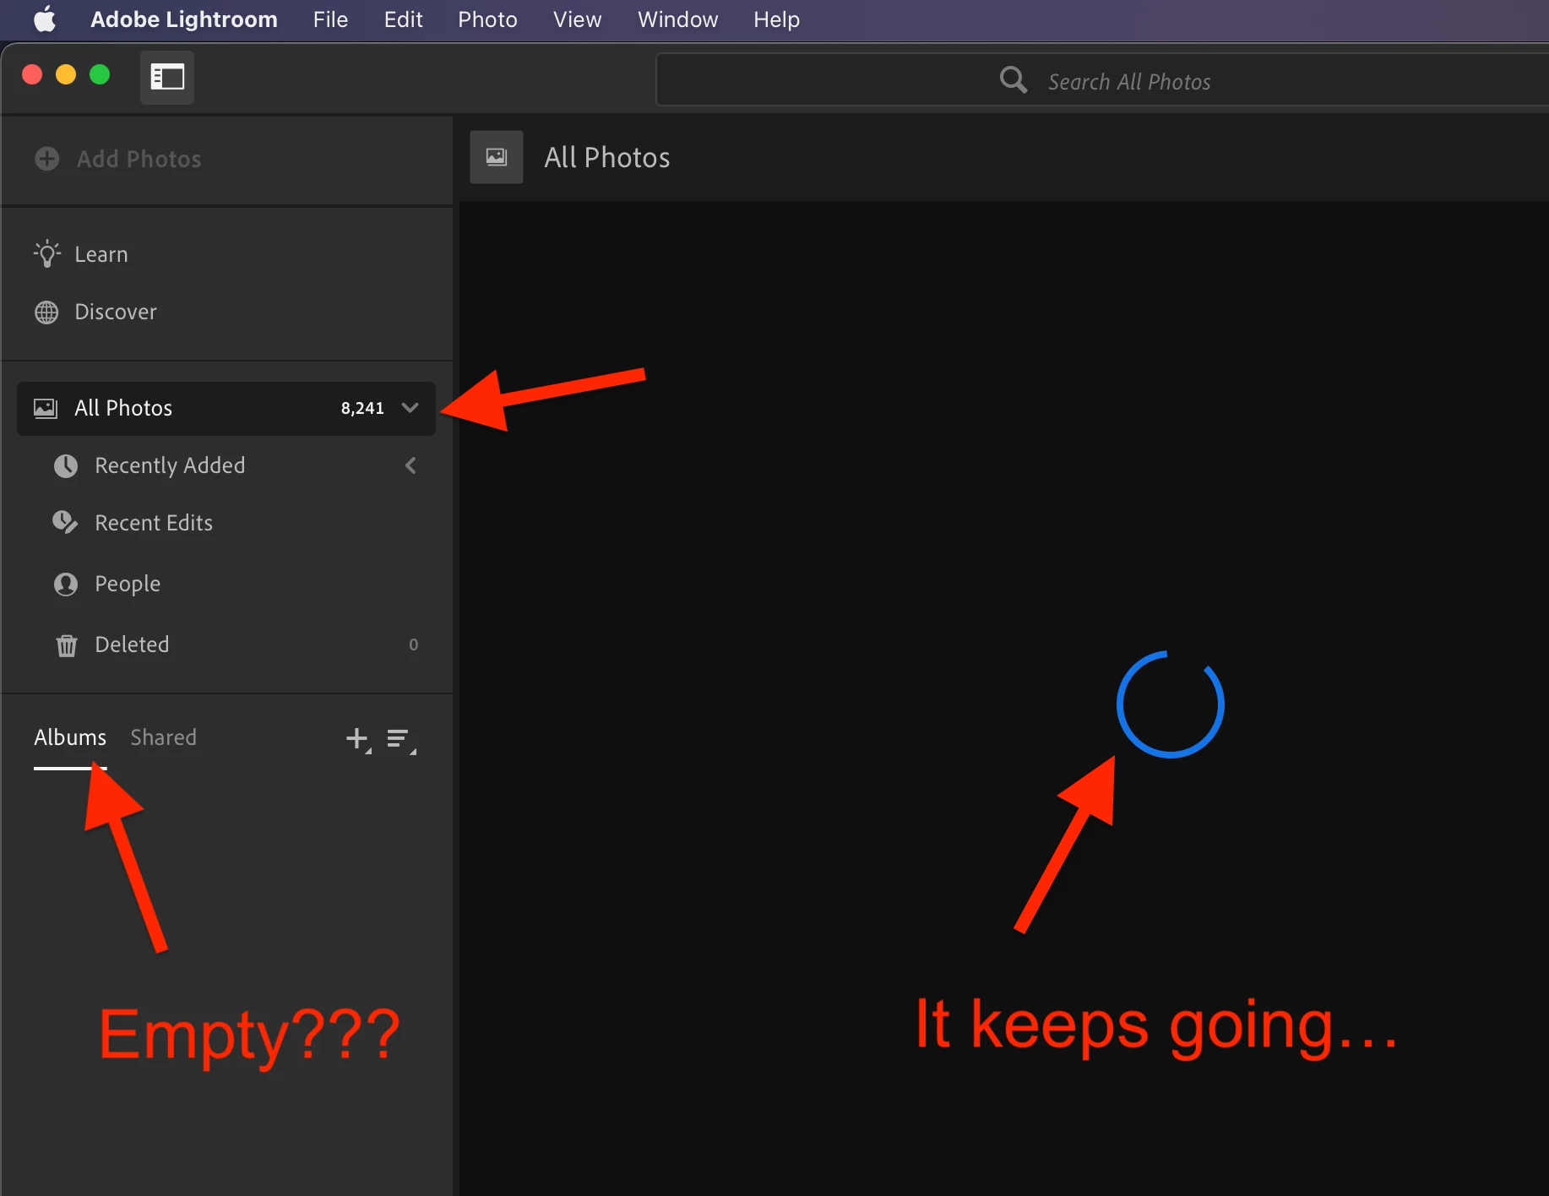This screenshot has height=1196, width=1549.
Task: Click the Discover globe icon
Action: pyautogui.click(x=46, y=313)
